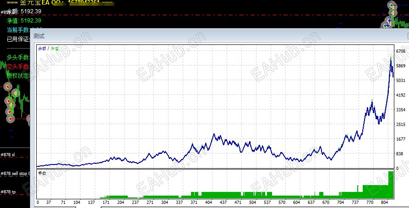Click trade number 71 on horizontal axis

click(63, 202)
